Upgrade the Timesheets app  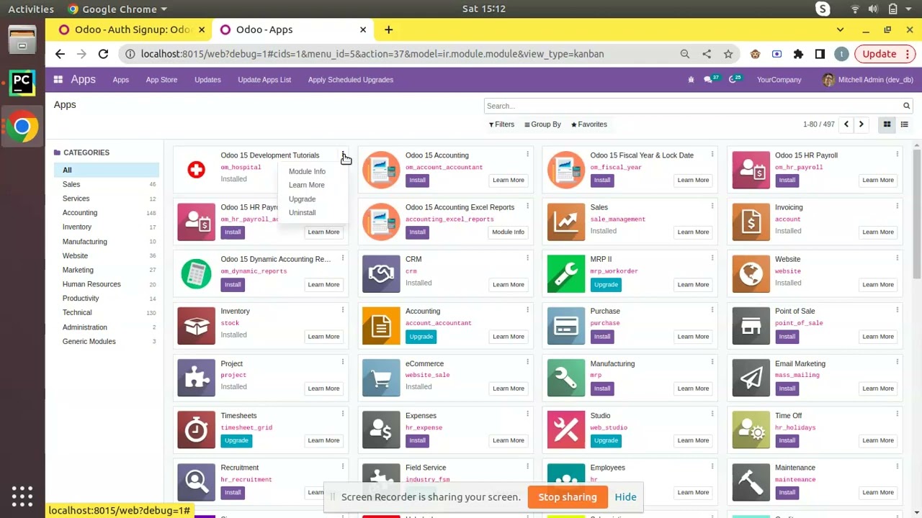coord(236,440)
